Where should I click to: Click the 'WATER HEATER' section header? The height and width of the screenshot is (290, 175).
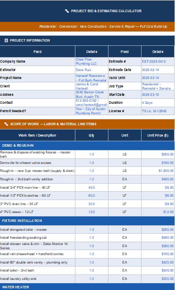click(x=87, y=287)
